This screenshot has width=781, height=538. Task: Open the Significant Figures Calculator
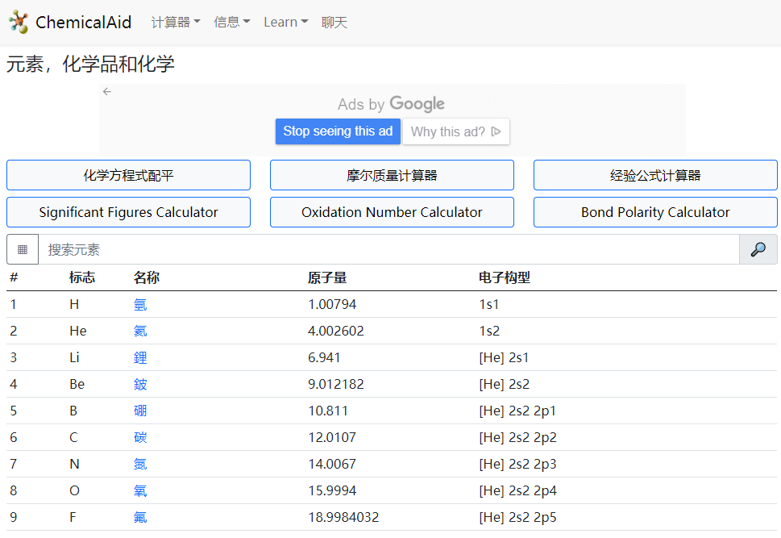click(x=128, y=212)
